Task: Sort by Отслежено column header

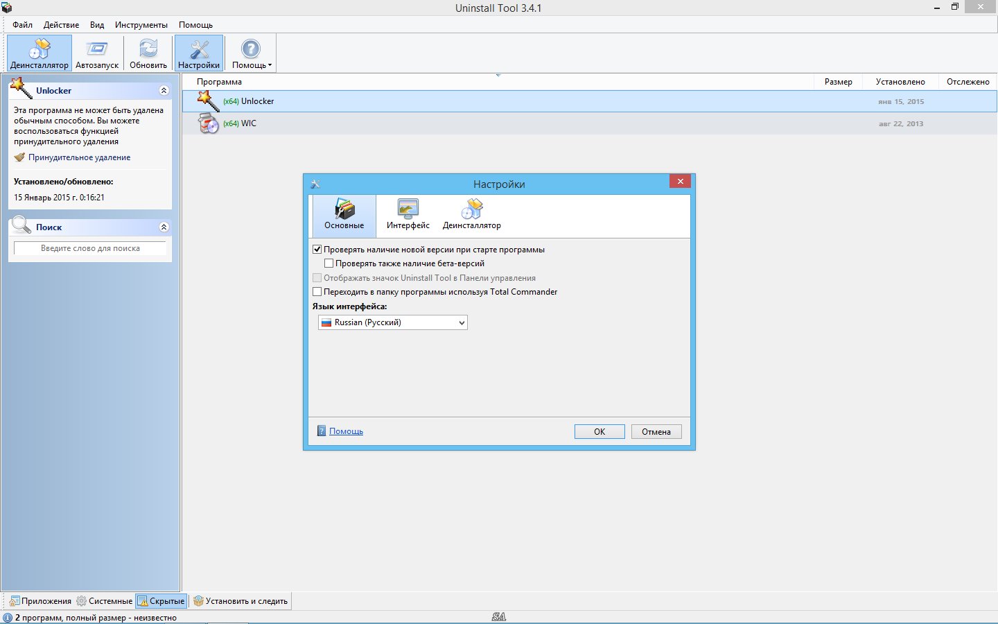Action: coord(968,82)
